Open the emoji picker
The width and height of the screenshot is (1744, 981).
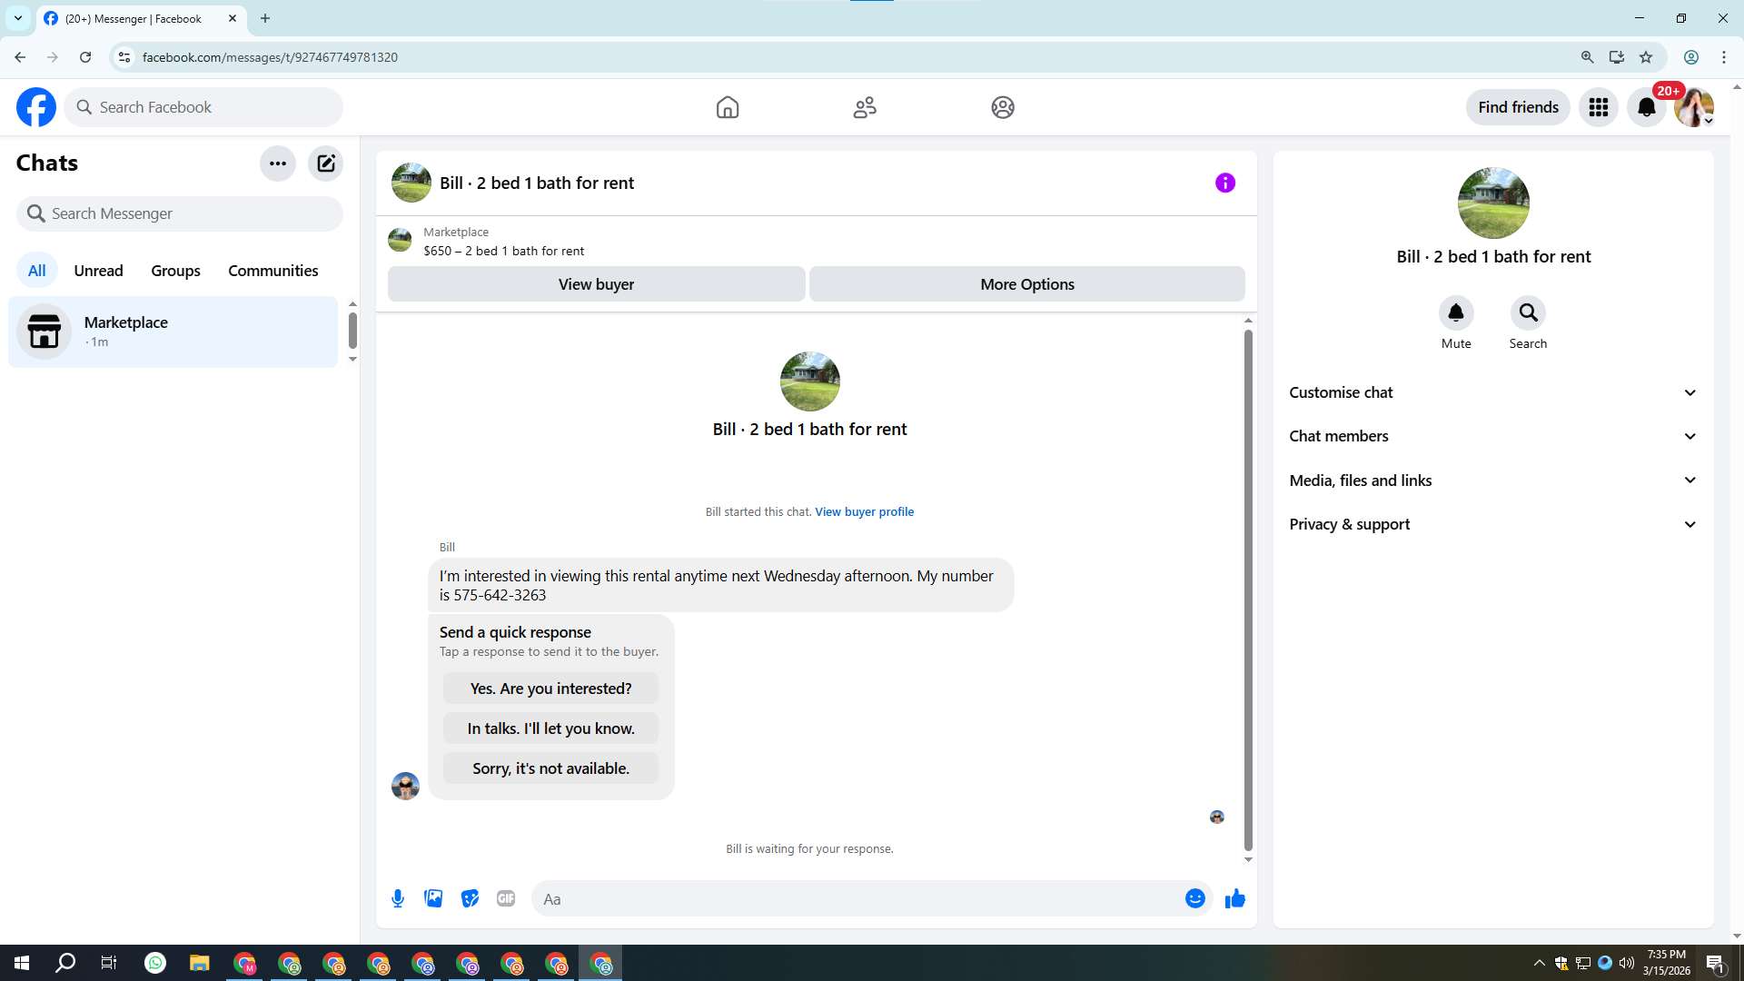point(1195,898)
